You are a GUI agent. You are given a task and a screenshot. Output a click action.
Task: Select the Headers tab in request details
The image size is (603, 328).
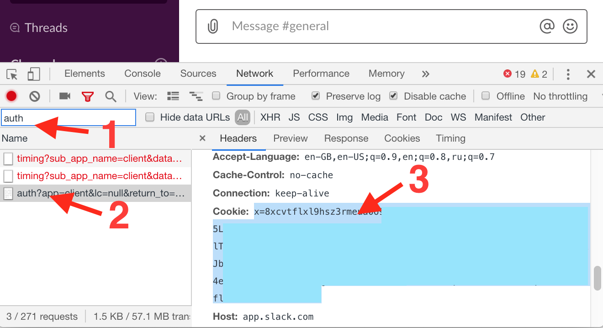tap(238, 138)
